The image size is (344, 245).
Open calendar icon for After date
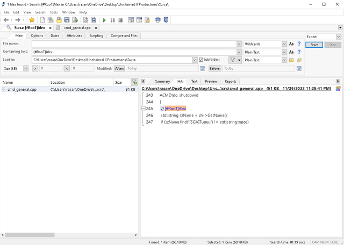203,68
